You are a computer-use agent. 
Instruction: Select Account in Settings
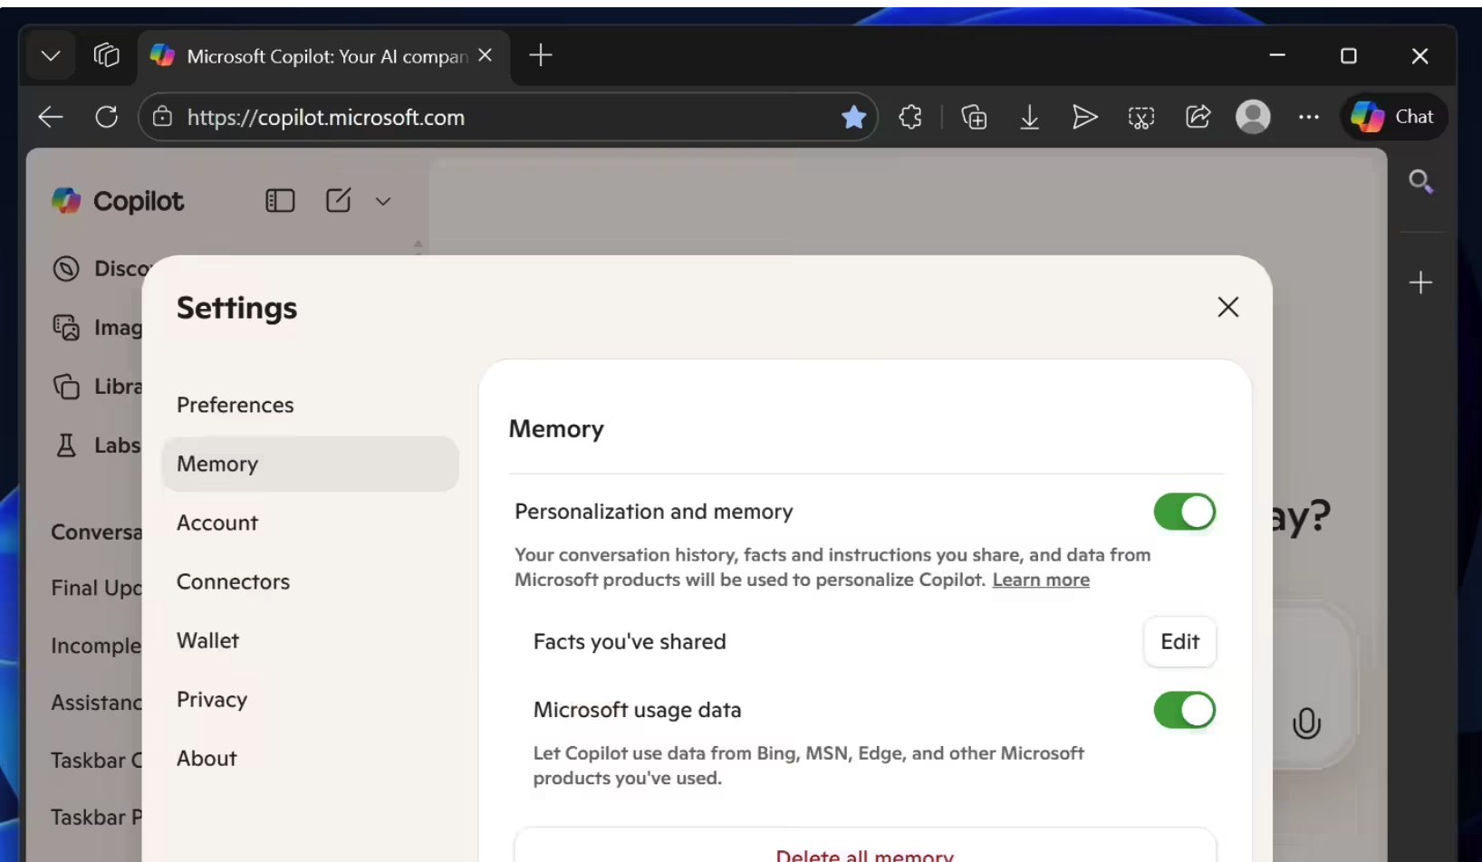tap(310, 522)
